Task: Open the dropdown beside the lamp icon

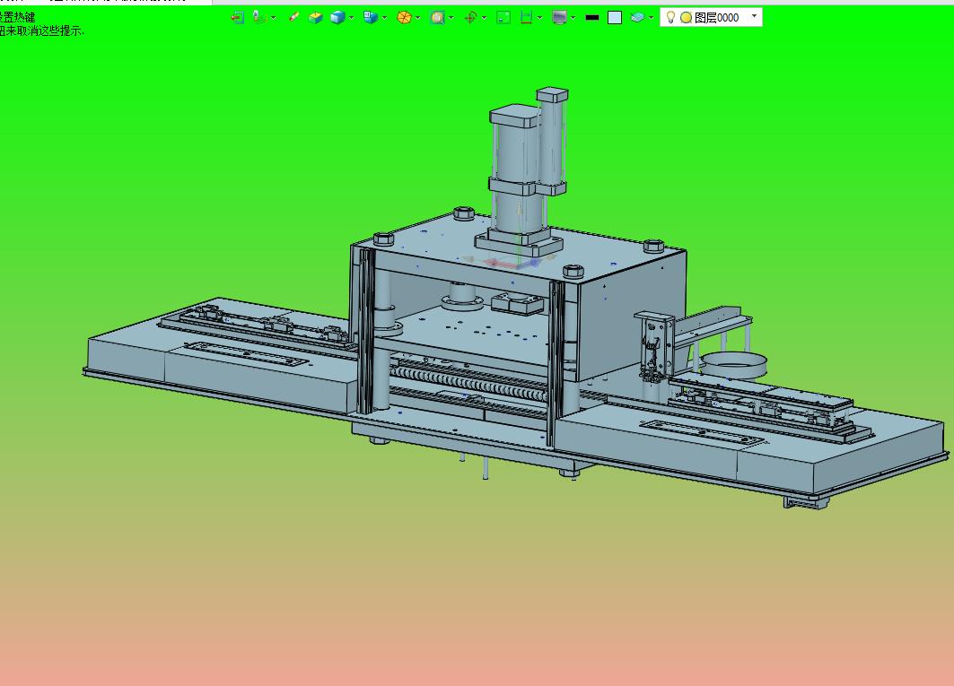Action: point(273,18)
